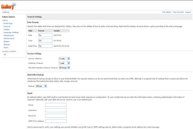The height and width of the screenshot is (129, 193).
Task: Expand the Inactivity Timeout dropdown
Action: click(x=64, y=63)
